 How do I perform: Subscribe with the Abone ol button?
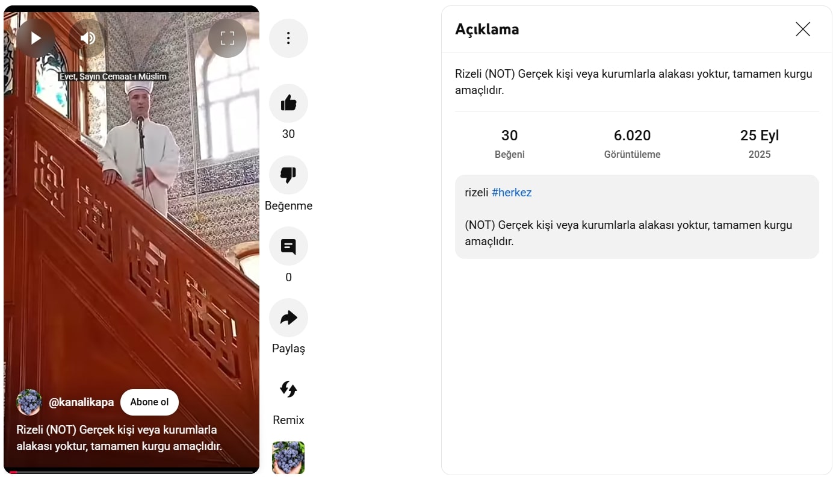[149, 402]
